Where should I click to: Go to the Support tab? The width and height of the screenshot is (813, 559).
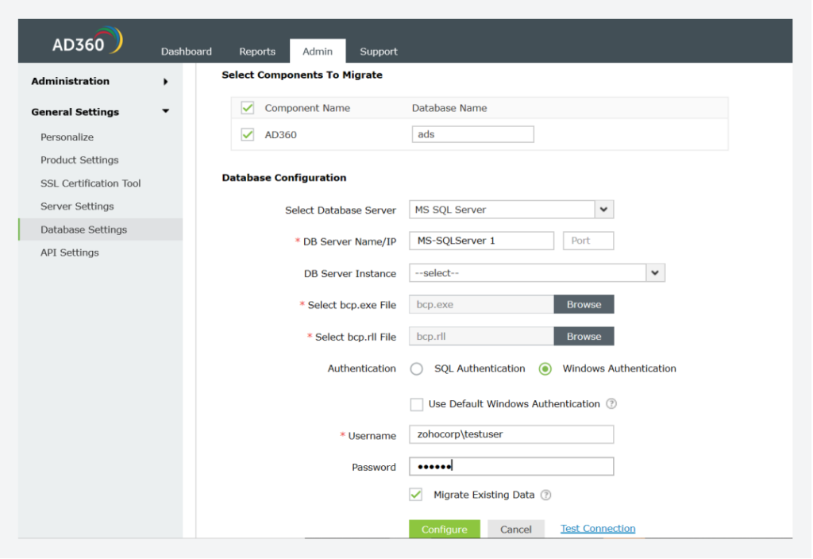pyautogui.click(x=379, y=52)
